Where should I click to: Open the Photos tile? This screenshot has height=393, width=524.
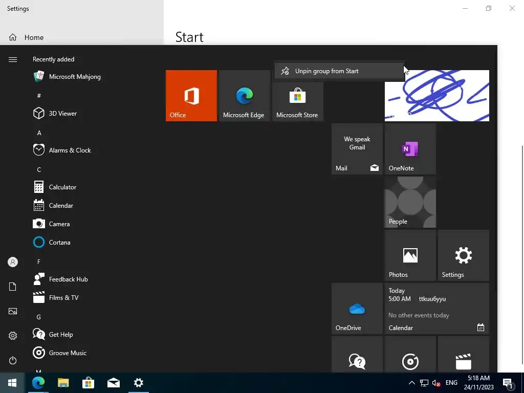click(410, 255)
